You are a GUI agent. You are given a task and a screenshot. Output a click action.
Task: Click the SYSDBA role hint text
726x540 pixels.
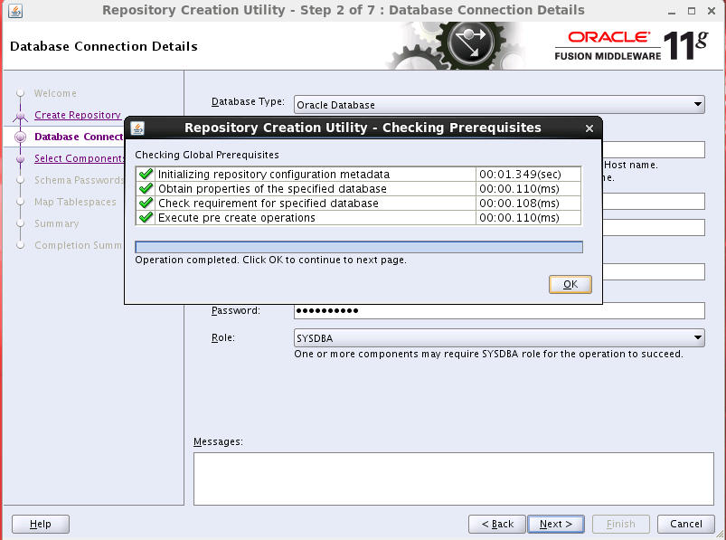(488, 354)
